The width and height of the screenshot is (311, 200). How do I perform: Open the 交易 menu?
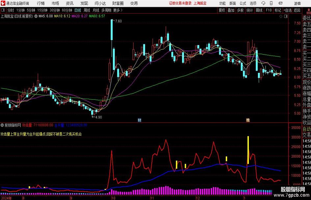pyautogui.click(x=134, y=3)
